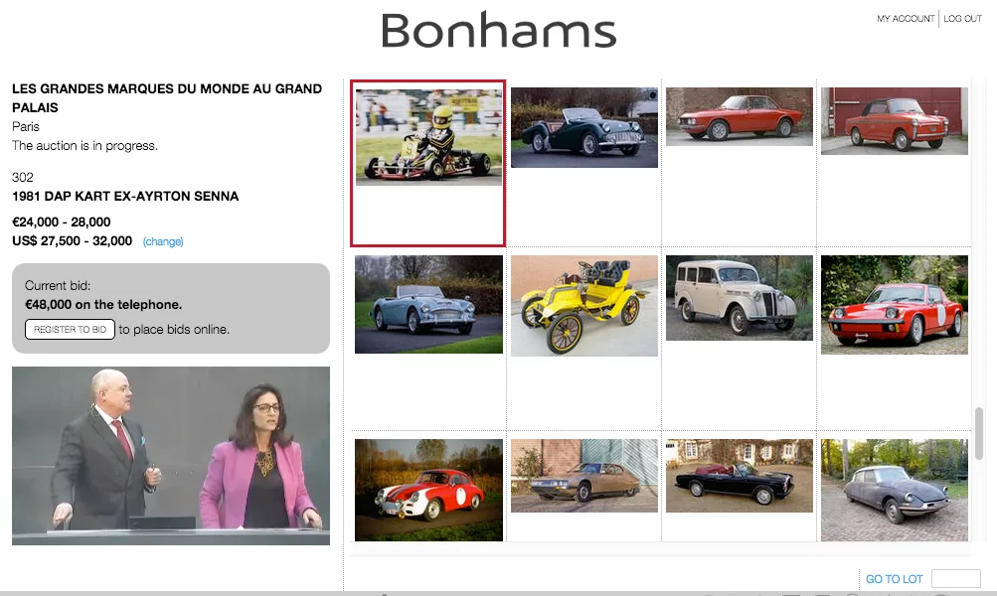This screenshot has height=596, width=997.
Task: Click LOG OUT
Action: tap(962, 18)
